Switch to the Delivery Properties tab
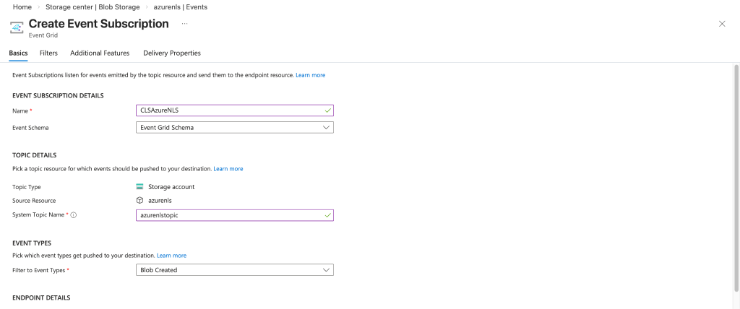The height and width of the screenshot is (309, 740). point(172,53)
